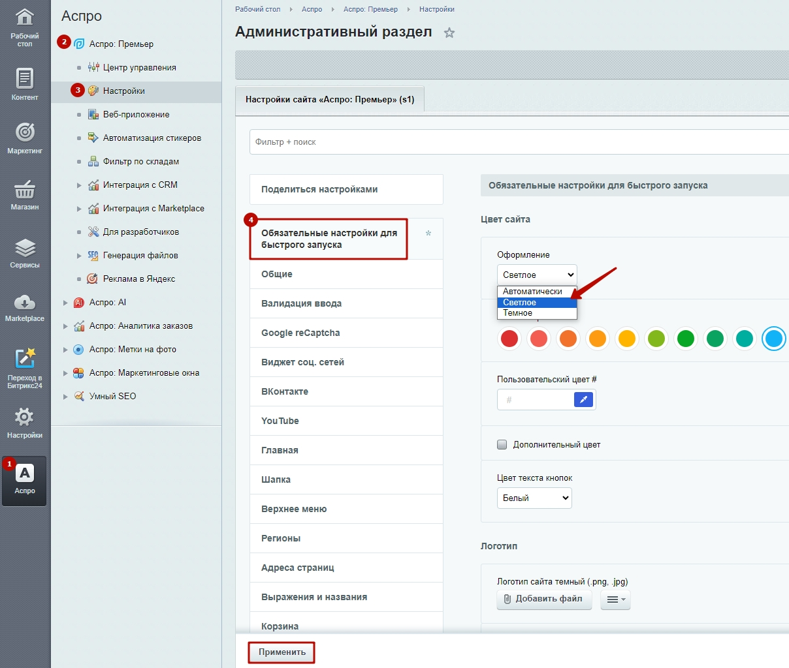Select the yellow color swatch

click(627, 339)
